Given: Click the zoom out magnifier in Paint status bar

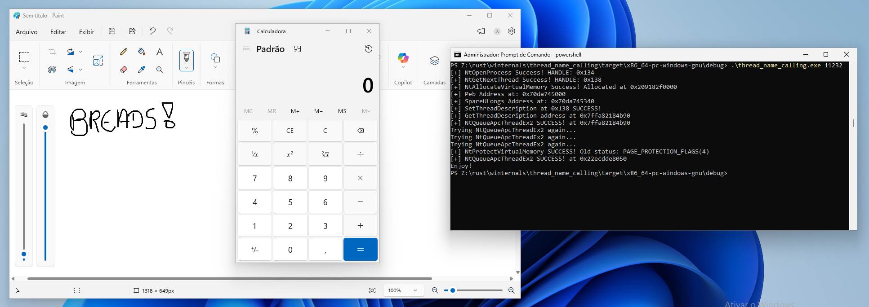Looking at the screenshot, I should pyautogui.click(x=435, y=290).
